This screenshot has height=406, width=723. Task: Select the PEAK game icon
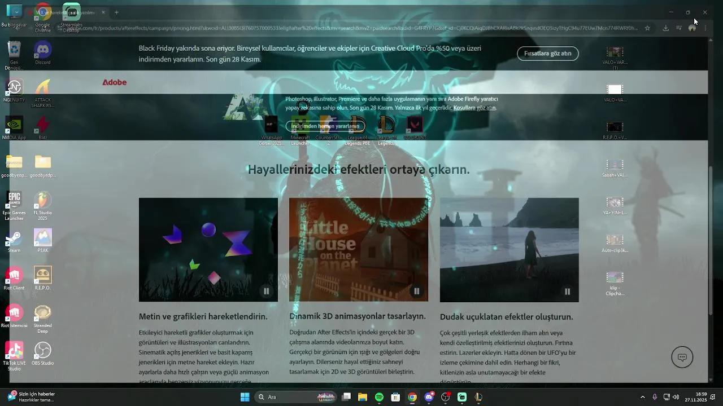(43, 241)
